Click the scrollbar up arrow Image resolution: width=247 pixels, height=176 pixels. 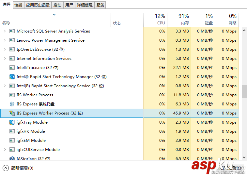tap(244, 31)
